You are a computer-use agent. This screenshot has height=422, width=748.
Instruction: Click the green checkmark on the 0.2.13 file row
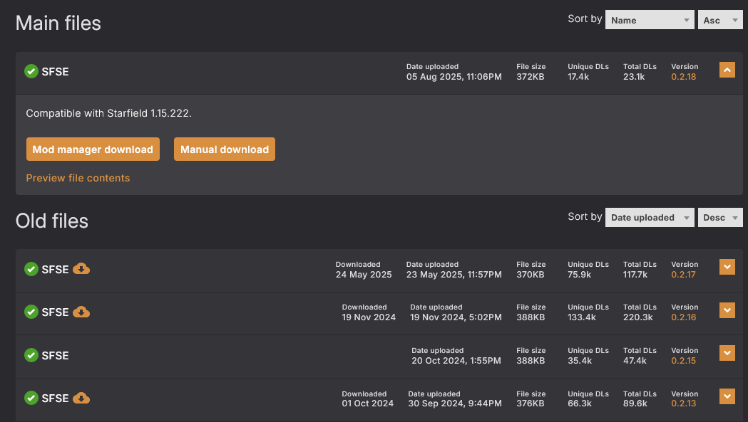(x=31, y=398)
